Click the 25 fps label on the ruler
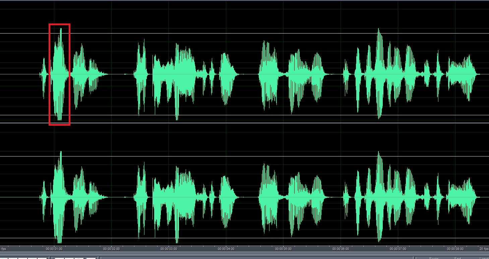 point(484,249)
